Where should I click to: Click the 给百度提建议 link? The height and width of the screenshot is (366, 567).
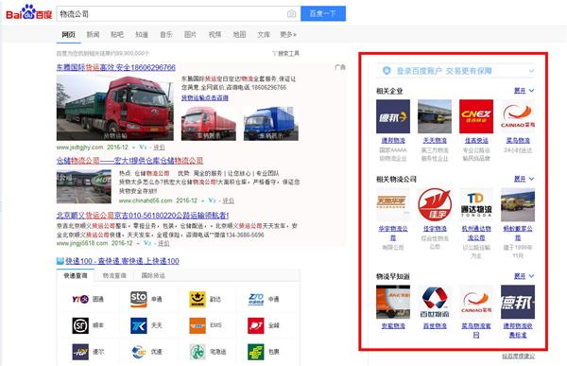(x=518, y=357)
